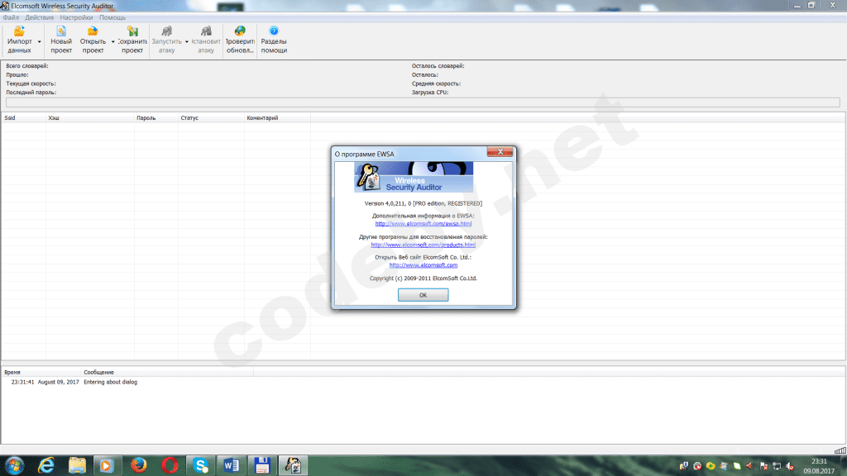
Task: Click the Open project folder icon
Action: (93, 31)
